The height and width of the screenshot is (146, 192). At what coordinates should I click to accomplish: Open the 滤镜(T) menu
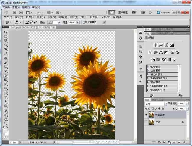click(x=62, y=17)
